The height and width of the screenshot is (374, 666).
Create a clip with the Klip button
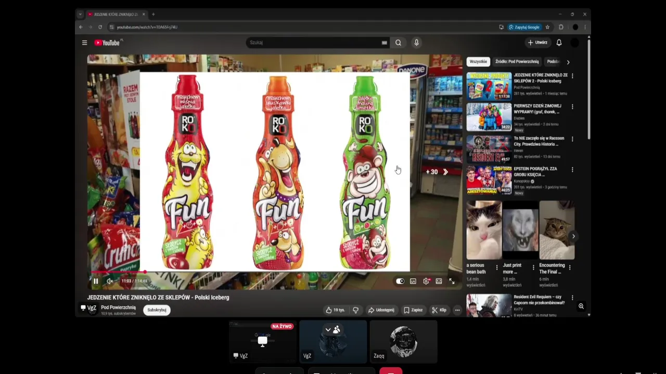pyautogui.click(x=439, y=310)
